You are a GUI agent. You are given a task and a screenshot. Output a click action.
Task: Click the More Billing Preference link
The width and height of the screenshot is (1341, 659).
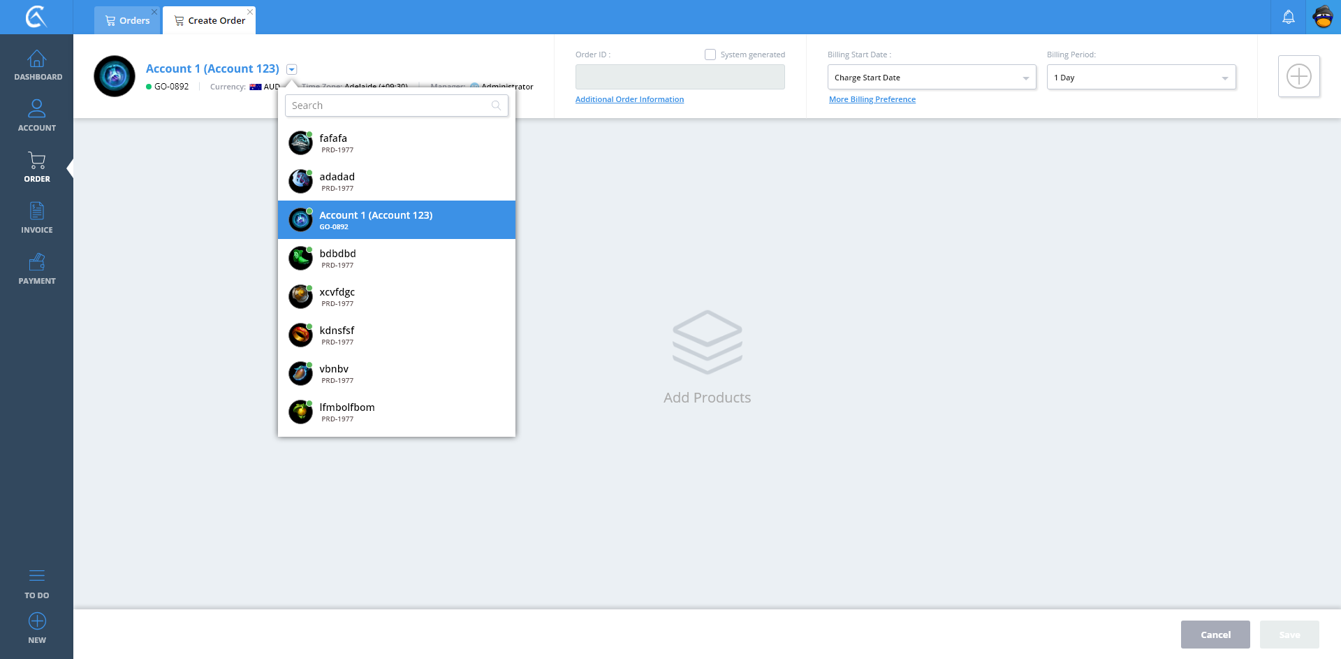(872, 99)
